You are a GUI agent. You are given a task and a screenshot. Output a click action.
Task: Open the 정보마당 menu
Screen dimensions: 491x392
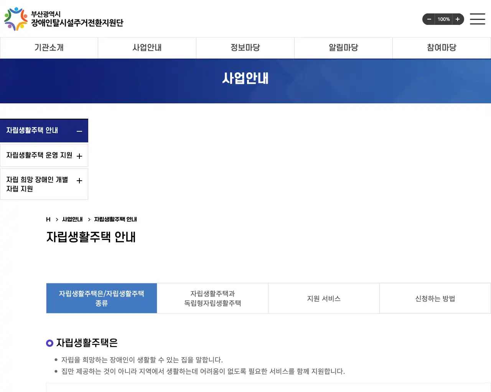(x=245, y=48)
